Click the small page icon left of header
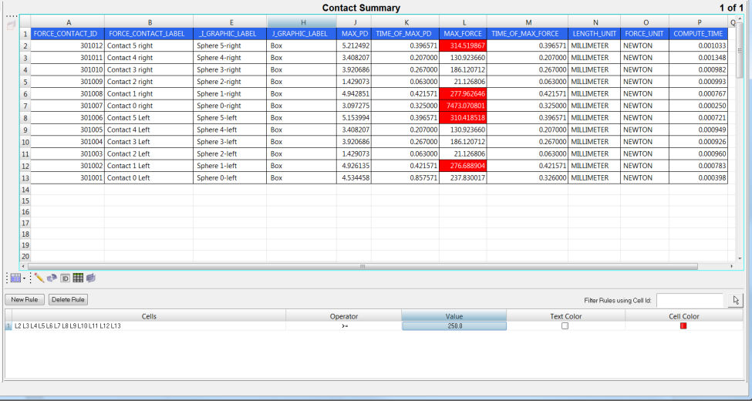 tap(12, 25)
